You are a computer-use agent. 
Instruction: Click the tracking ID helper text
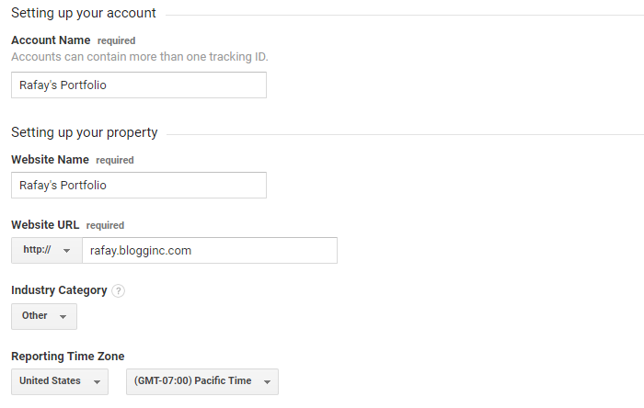140,57
